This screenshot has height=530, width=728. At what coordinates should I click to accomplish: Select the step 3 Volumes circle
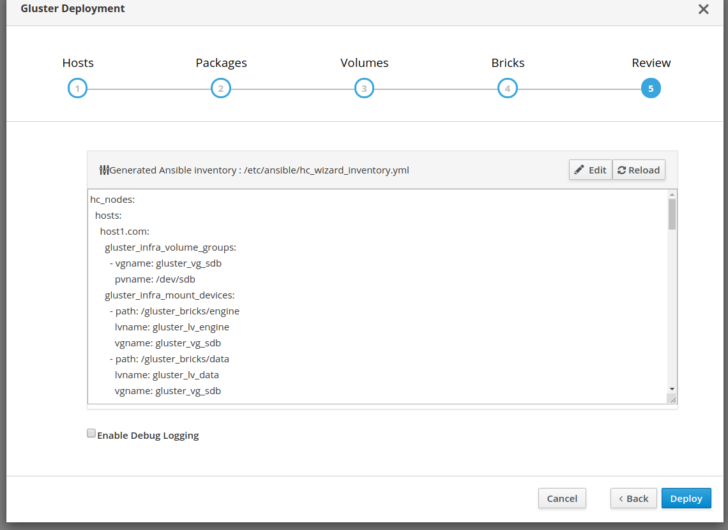364,89
